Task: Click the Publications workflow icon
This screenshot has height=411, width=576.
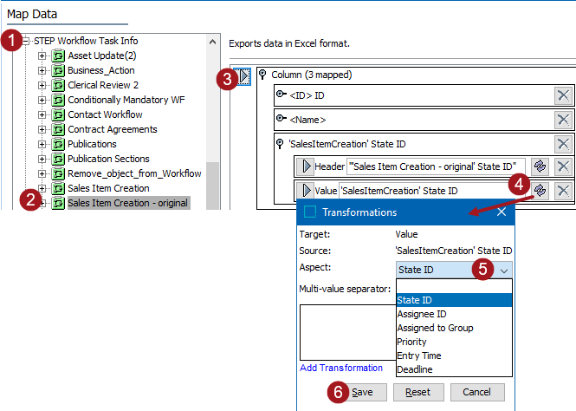Action: 58,144
